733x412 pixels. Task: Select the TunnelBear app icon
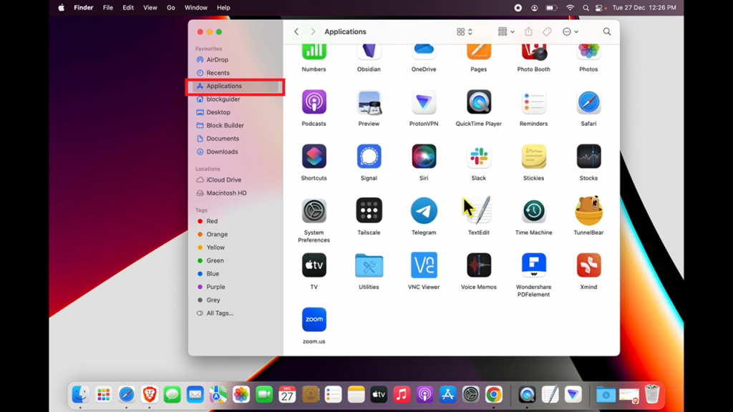(x=588, y=211)
